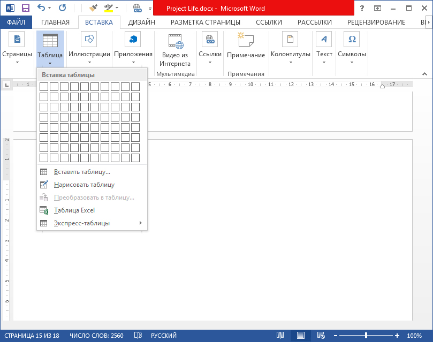Open the highlight color dropdown arrow

point(117,7)
